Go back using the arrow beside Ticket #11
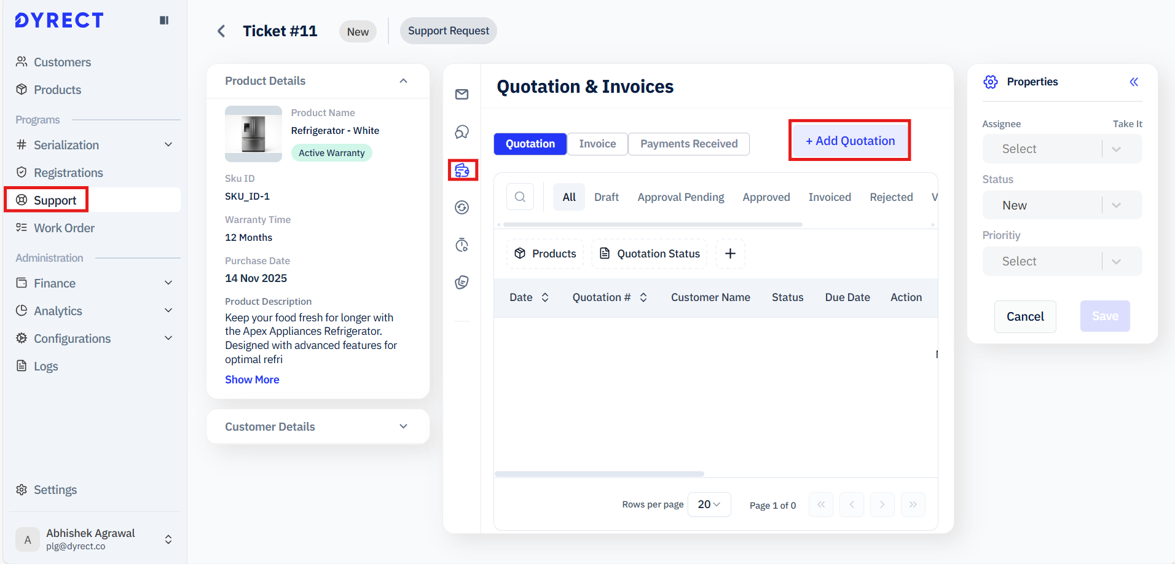This screenshot has width=1175, height=564. point(221,31)
